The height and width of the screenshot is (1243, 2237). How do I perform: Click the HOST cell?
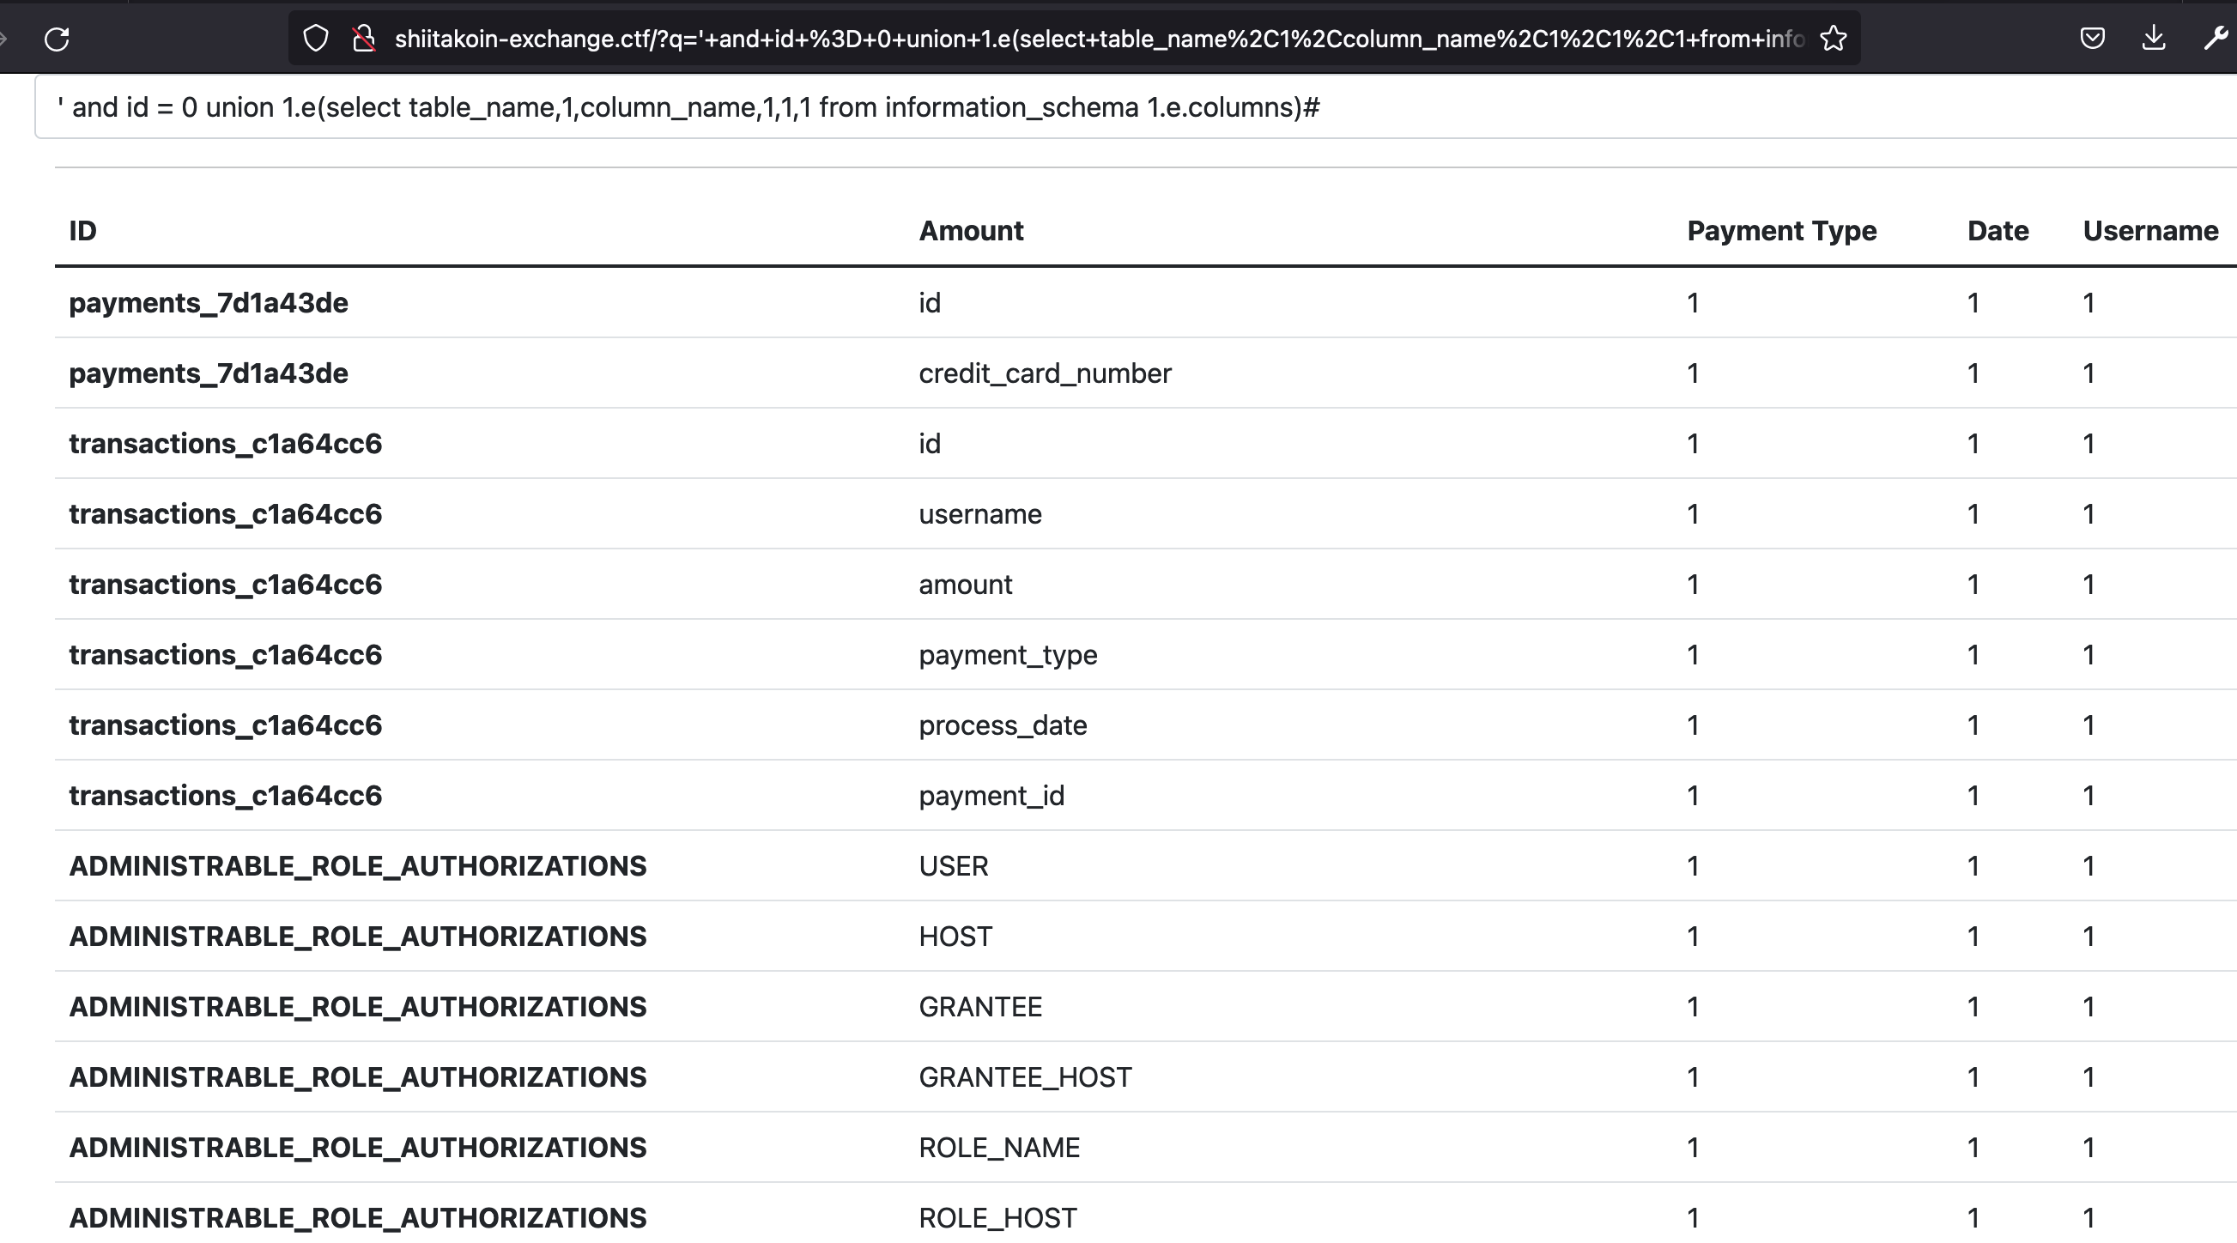pyautogui.click(x=955, y=937)
